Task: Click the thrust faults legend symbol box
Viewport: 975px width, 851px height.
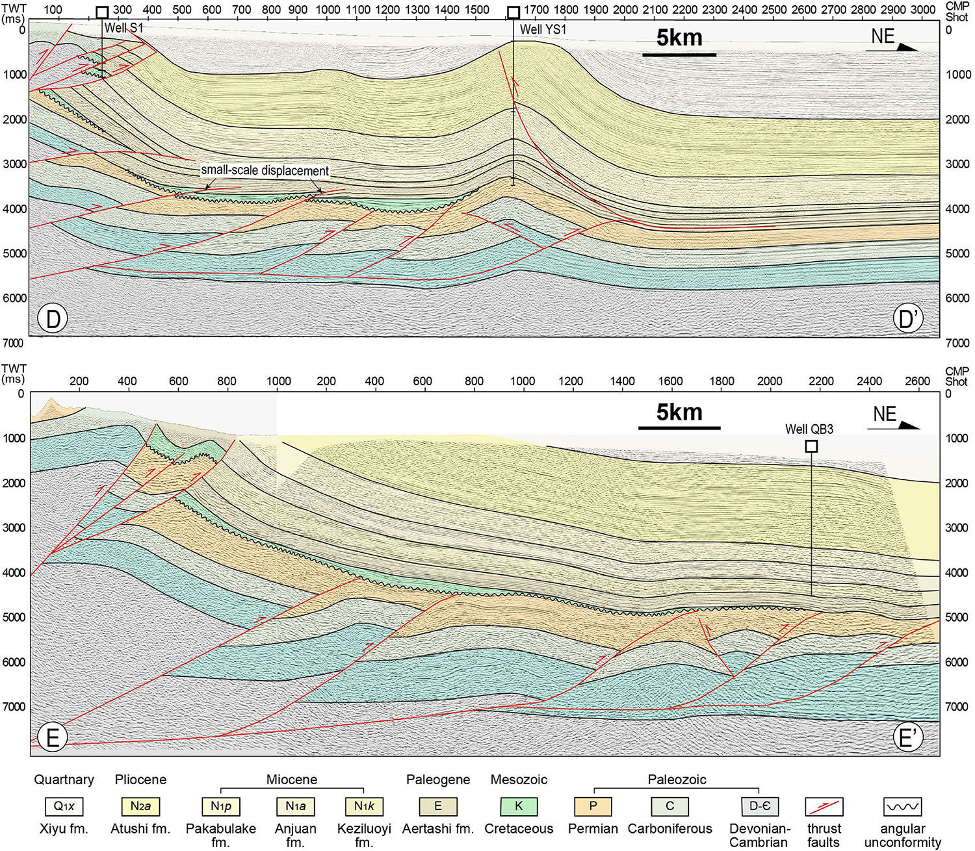Action: coord(824,807)
